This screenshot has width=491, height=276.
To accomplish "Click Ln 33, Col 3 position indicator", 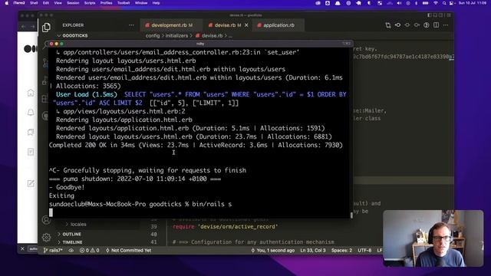I will 313,251.
